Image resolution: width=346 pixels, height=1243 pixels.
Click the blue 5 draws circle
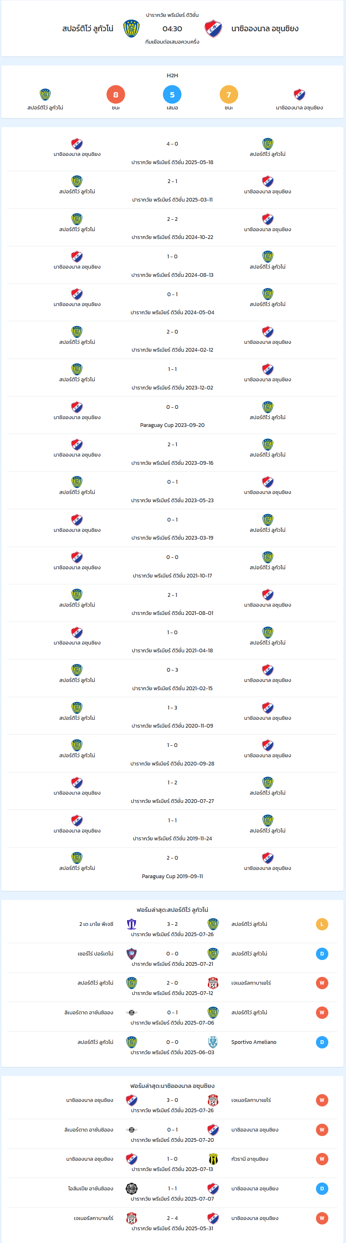[x=172, y=95]
